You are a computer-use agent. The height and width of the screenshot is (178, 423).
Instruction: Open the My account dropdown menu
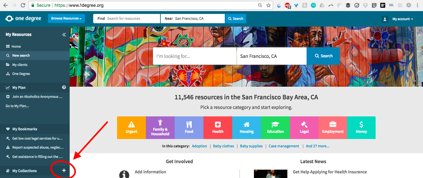pyautogui.click(x=403, y=19)
